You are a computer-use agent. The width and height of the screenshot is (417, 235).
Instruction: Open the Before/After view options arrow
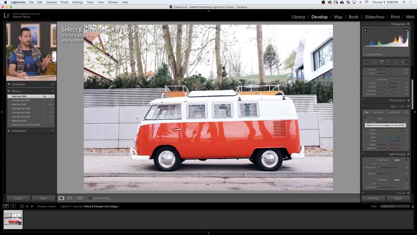[85, 198]
